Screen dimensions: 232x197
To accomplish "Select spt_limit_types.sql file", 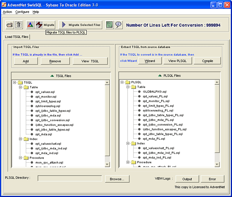I will [x=48, y=101].
